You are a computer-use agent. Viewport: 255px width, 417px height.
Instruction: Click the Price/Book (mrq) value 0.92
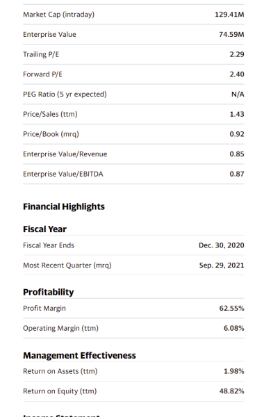tap(237, 134)
